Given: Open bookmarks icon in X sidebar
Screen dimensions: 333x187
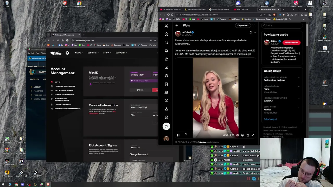Looking at the screenshot, I should (166, 84).
